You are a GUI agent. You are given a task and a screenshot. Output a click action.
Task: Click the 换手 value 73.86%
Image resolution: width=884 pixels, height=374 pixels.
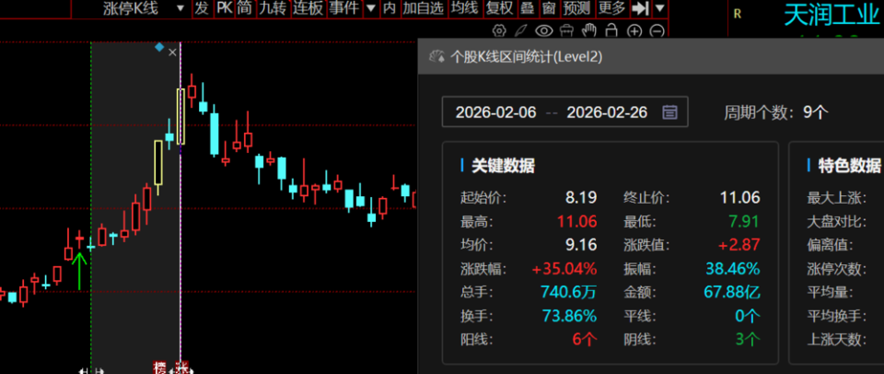point(569,316)
